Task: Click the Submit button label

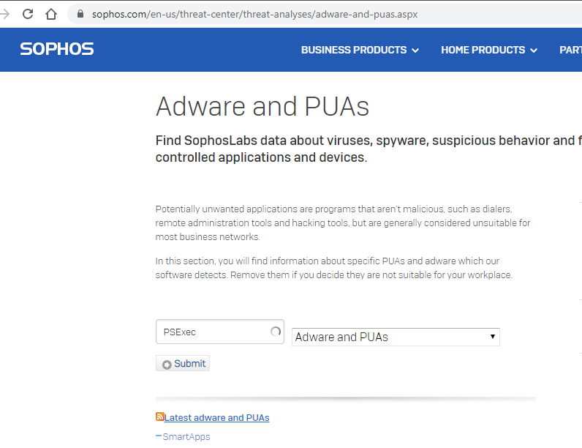Action: (x=189, y=363)
